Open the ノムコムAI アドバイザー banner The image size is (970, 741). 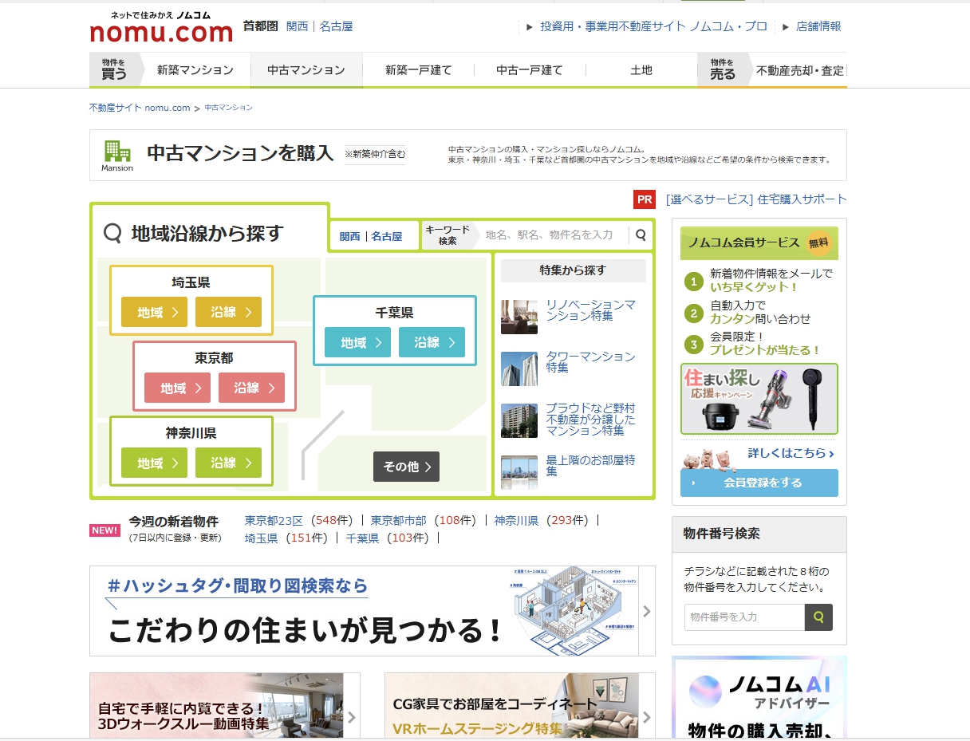tap(759, 699)
